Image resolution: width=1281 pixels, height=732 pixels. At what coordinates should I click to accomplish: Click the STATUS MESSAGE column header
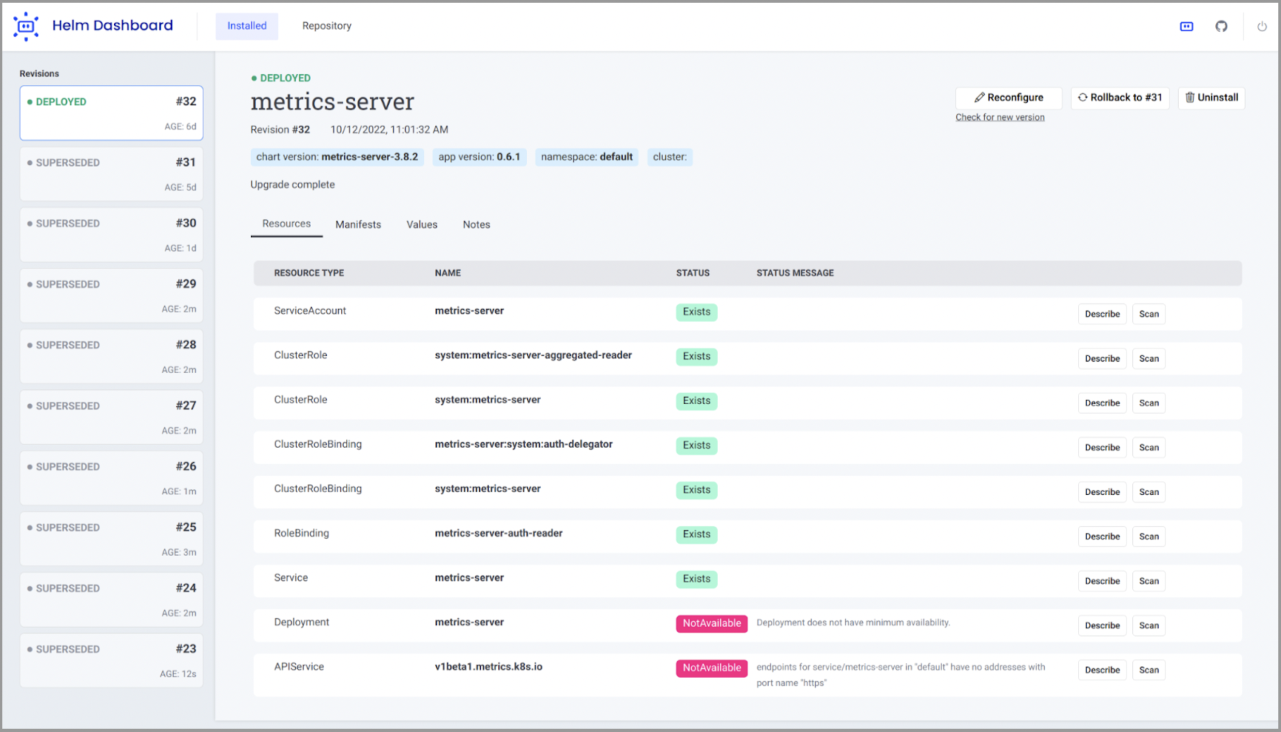[x=795, y=273]
